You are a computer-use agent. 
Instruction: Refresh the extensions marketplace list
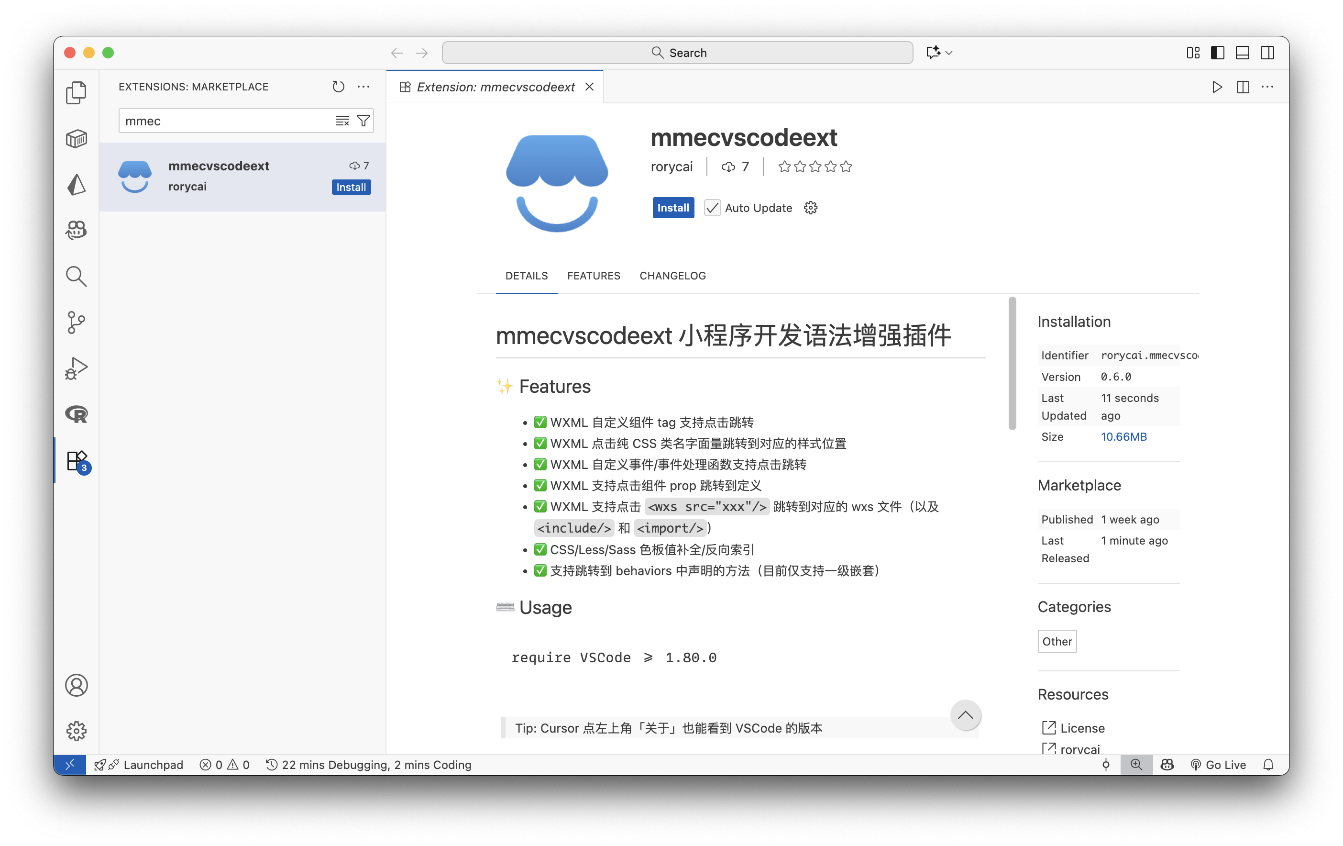338,87
